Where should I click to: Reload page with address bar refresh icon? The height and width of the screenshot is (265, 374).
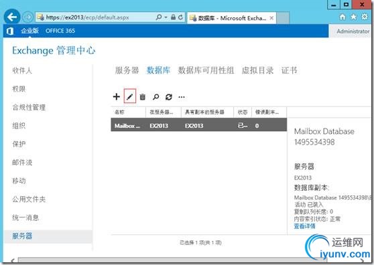coord(180,17)
